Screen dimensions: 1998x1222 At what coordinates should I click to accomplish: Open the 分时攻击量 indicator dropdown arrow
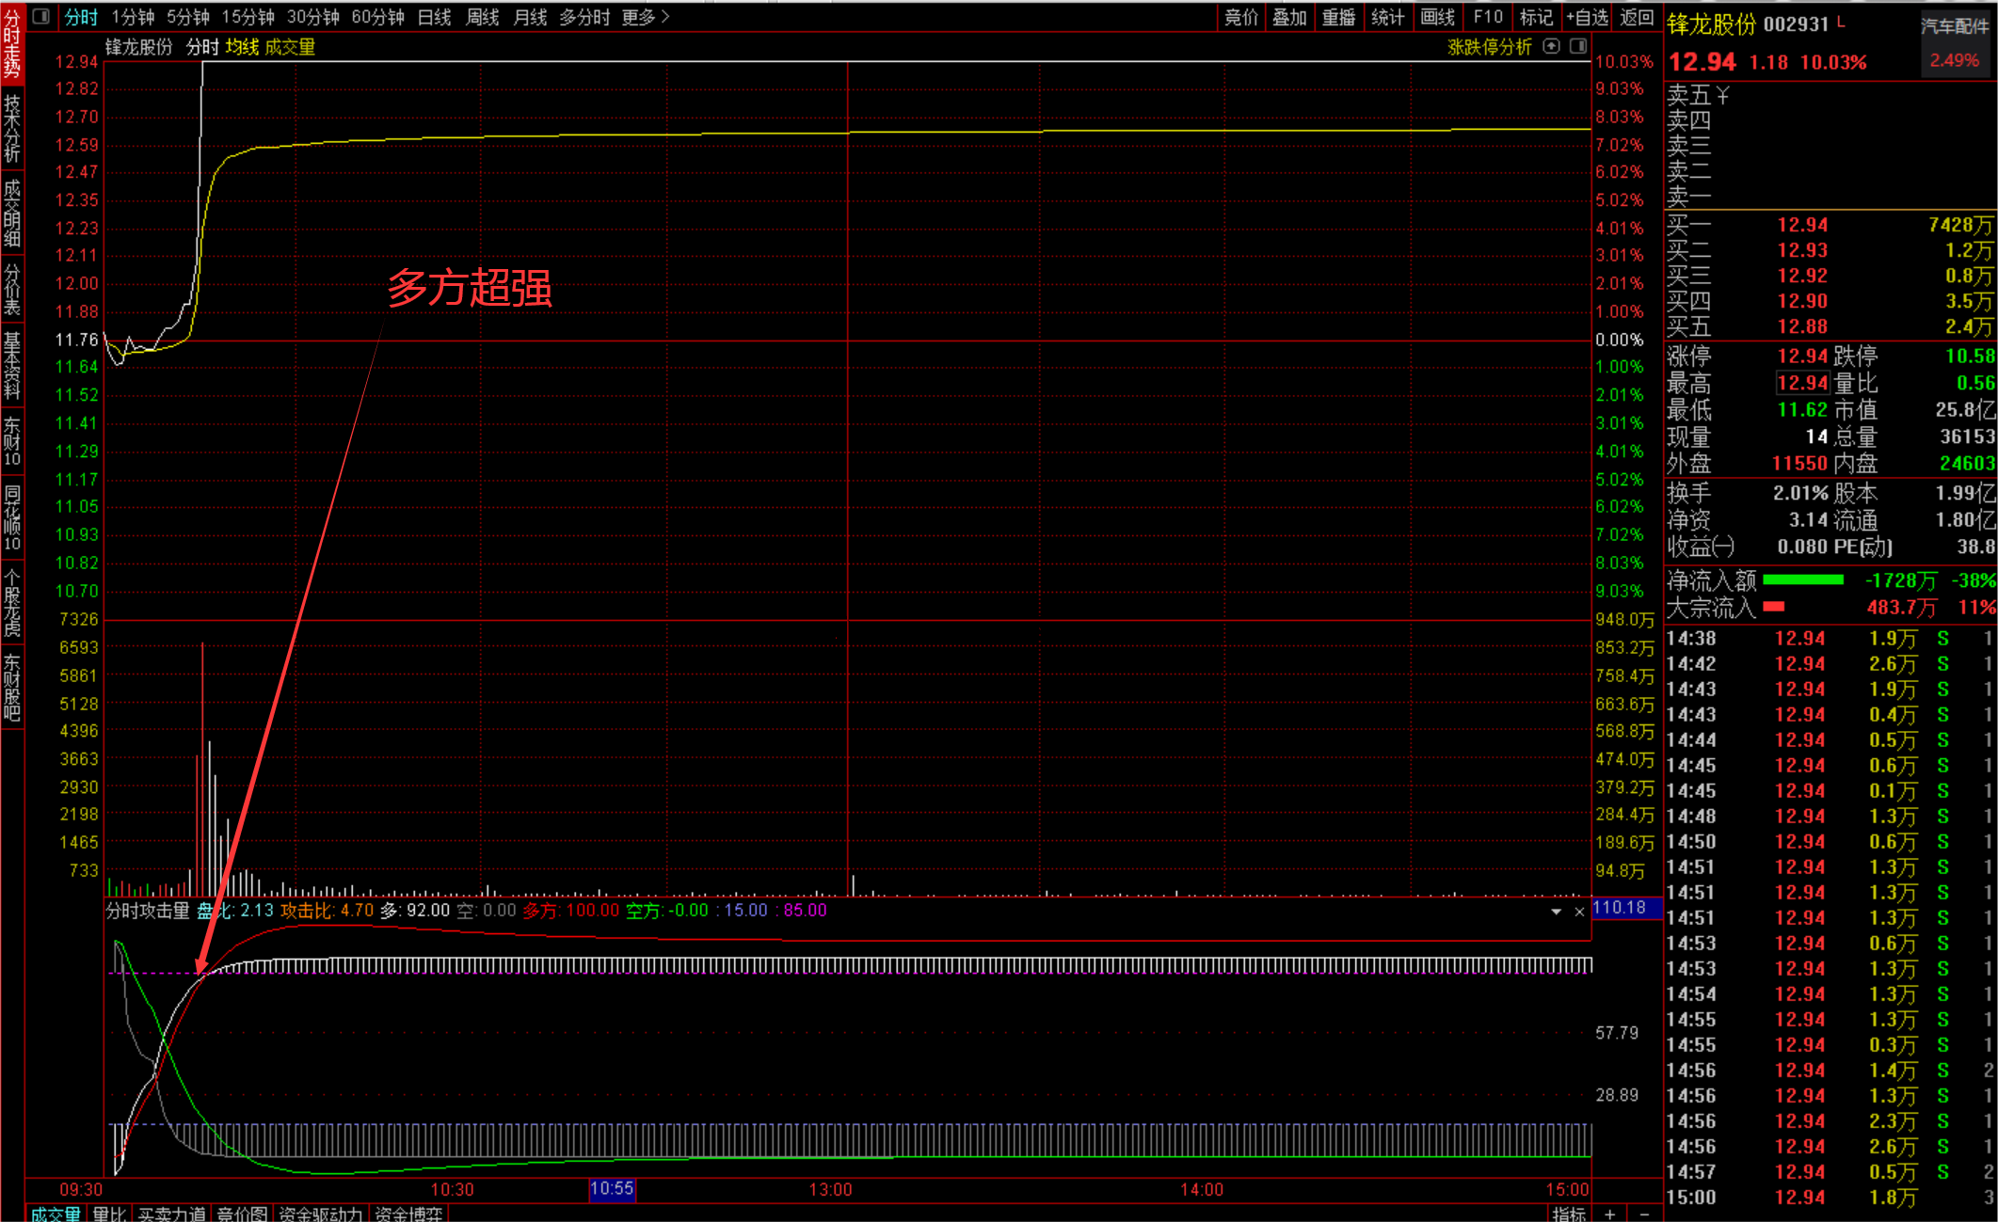tap(1556, 912)
